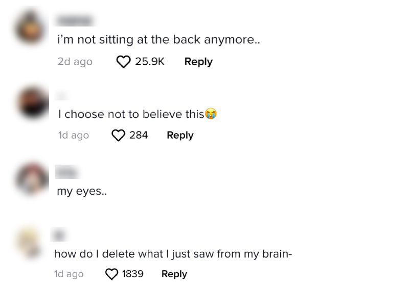Click the crying emoji in the second comment
Viewport: 409px width, 289px height.
(211, 114)
